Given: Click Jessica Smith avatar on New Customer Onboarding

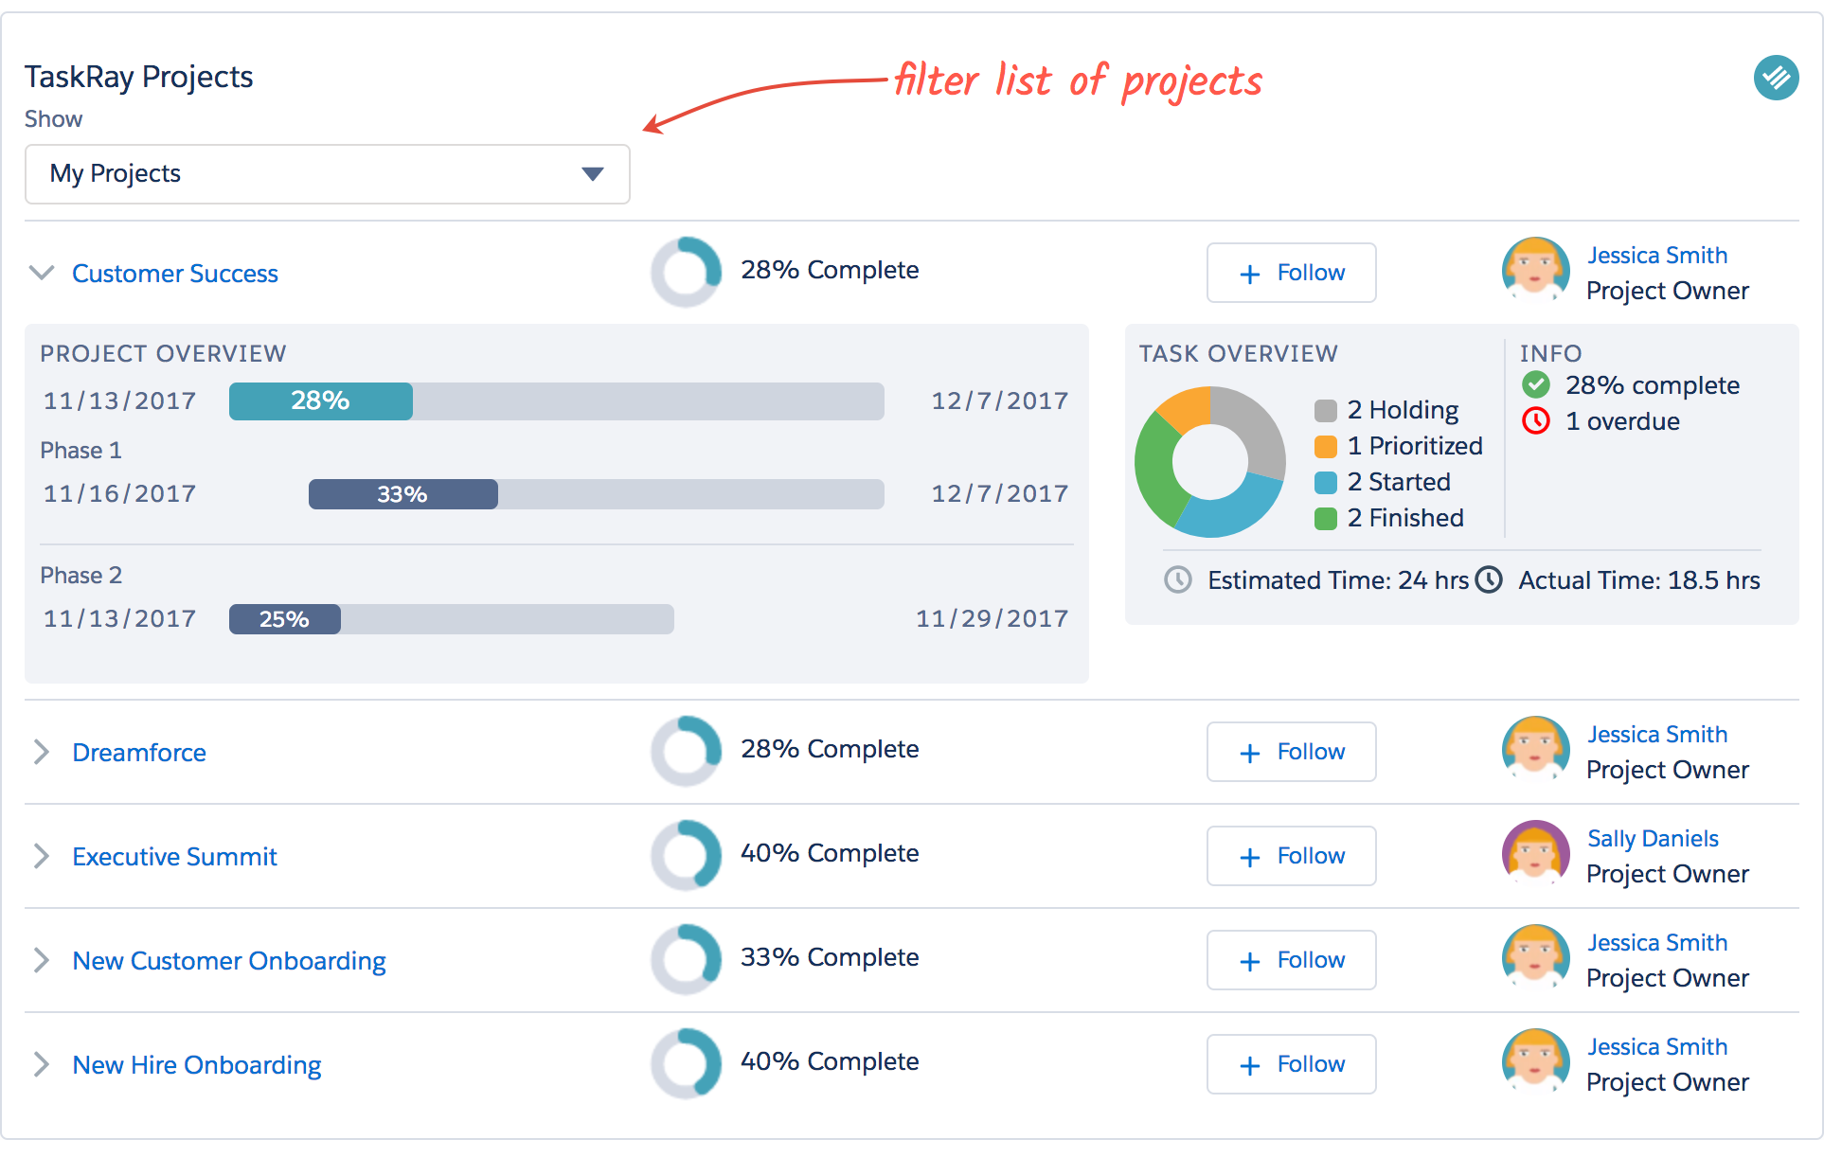Looking at the screenshot, I should 1535,958.
